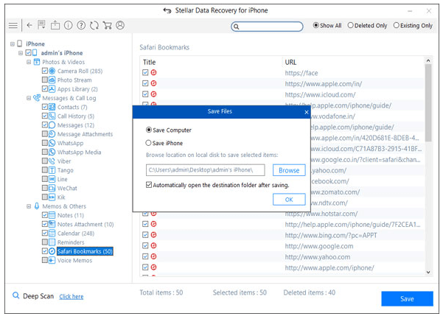Viewport: 443px width, 319px height.
Task: Click the Title column header
Action: [x=149, y=62]
